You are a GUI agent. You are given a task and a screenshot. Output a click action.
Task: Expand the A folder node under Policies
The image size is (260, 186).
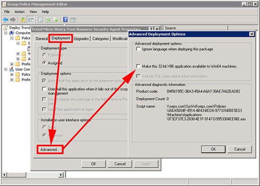tap(18, 59)
